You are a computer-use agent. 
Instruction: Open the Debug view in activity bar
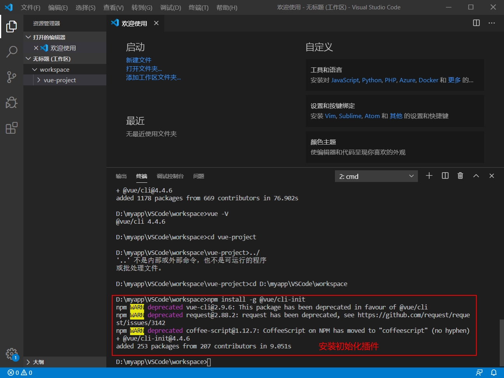tap(12, 102)
